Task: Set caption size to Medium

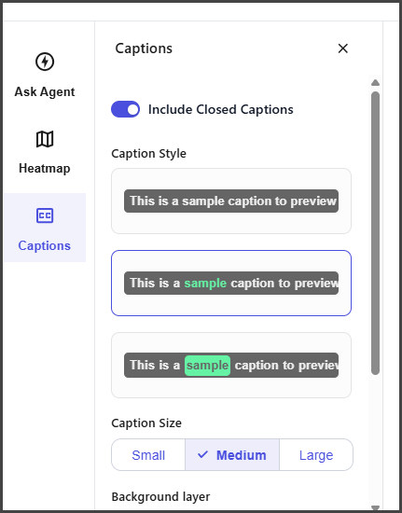Action: [232, 455]
